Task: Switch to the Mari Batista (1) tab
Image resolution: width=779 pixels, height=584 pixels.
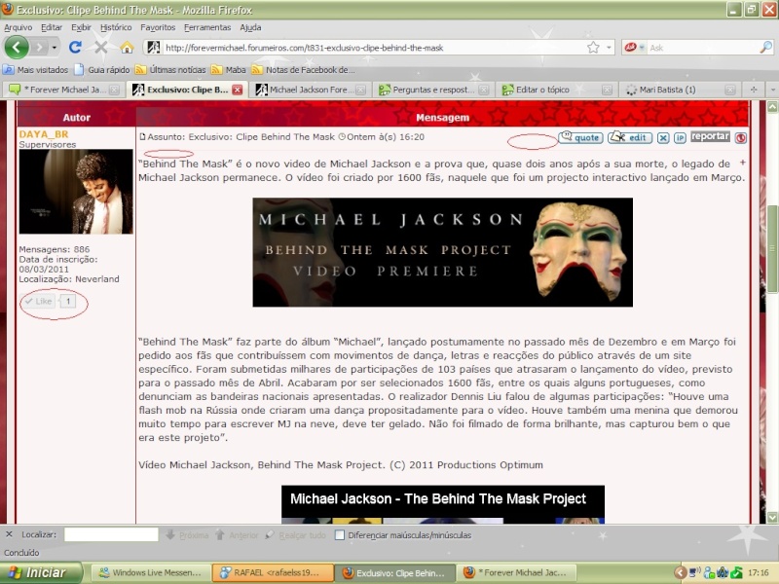Action: (x=679, y=90)
